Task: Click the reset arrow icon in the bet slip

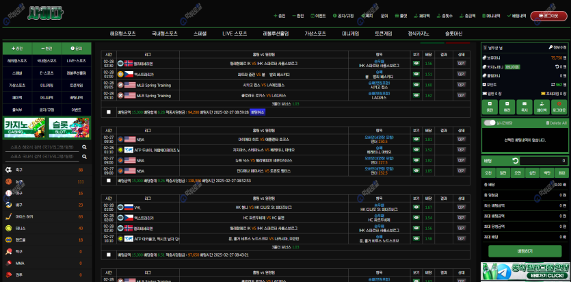Action: click(514, 161)
